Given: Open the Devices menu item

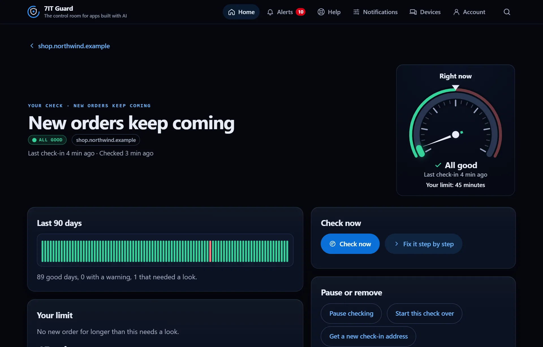Looking at the screenshot, I should tap(425, 12).
